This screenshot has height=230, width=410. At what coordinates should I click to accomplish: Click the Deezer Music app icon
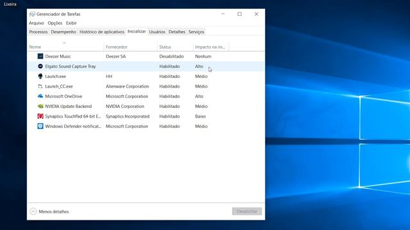point(40,56)
